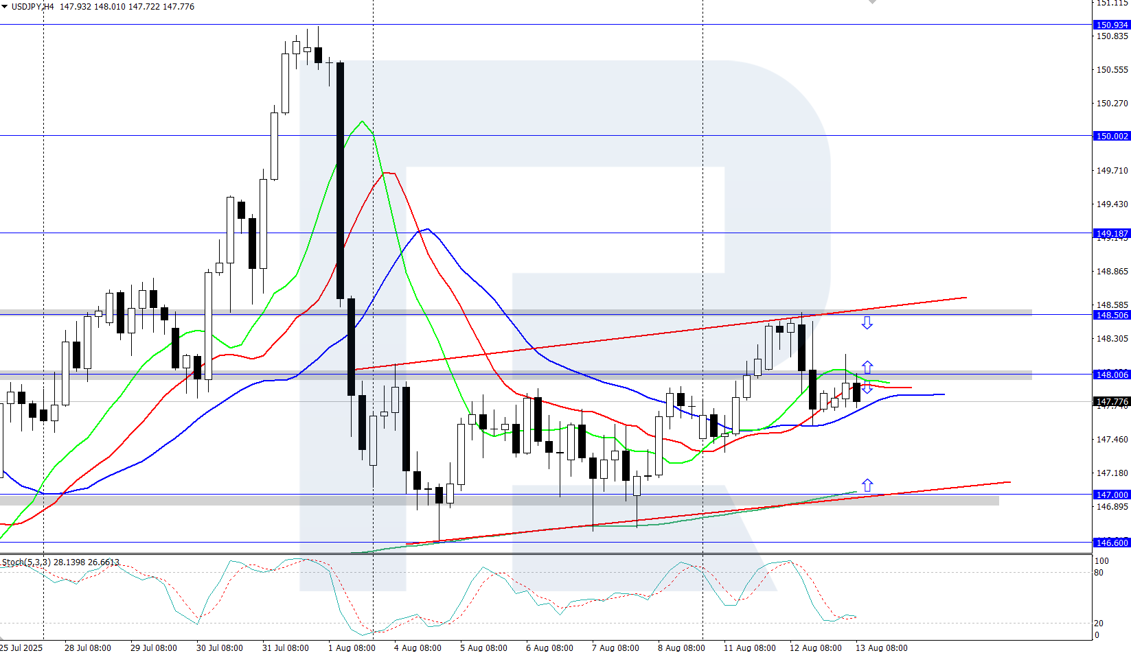
Task: Click the down arrow just beneath the 148.006 level
Action: tap(867, 388)
